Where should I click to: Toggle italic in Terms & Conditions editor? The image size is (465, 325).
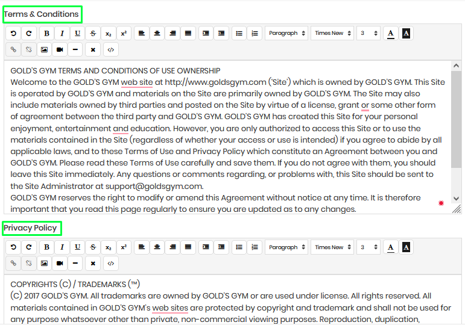click(x=62, y=33)
